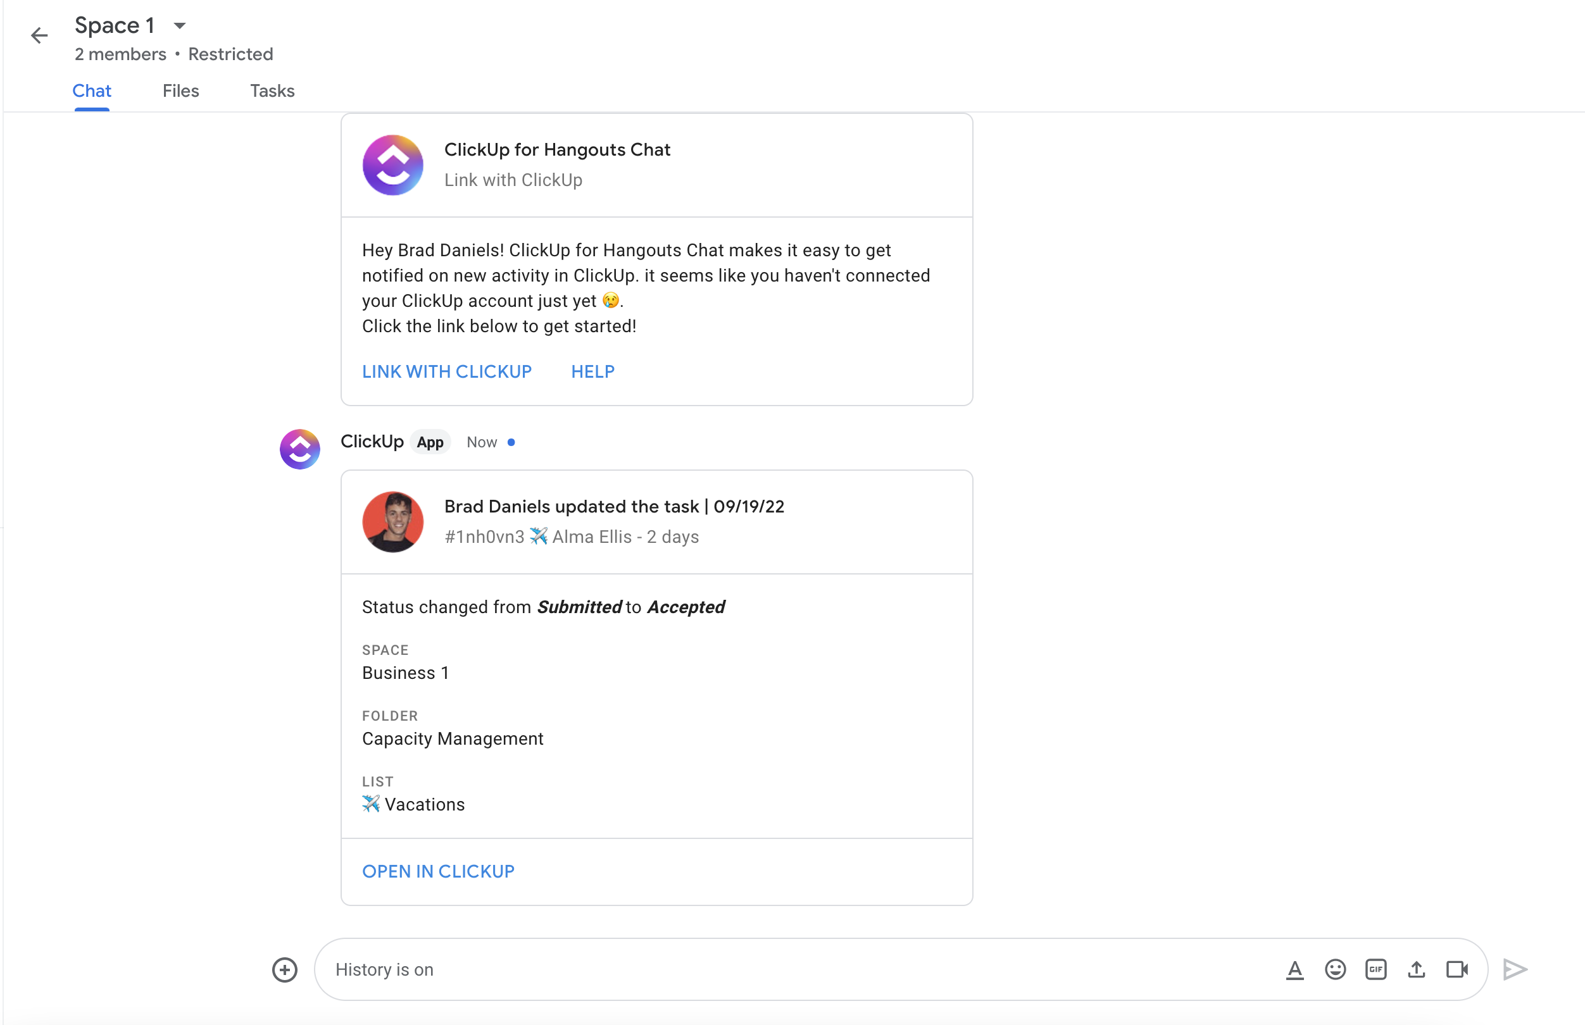Send the message
Viewport: 1585px width, 1025px height.
click(x=1515, y=970)
